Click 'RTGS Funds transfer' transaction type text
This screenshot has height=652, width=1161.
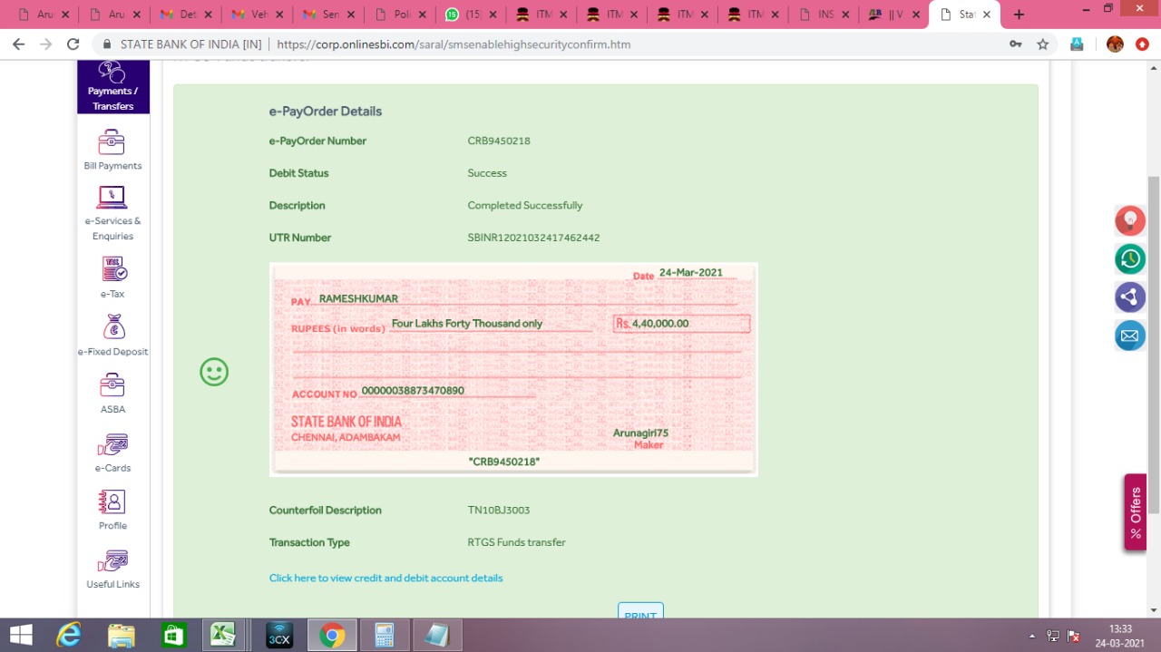[x=516, y=542]
